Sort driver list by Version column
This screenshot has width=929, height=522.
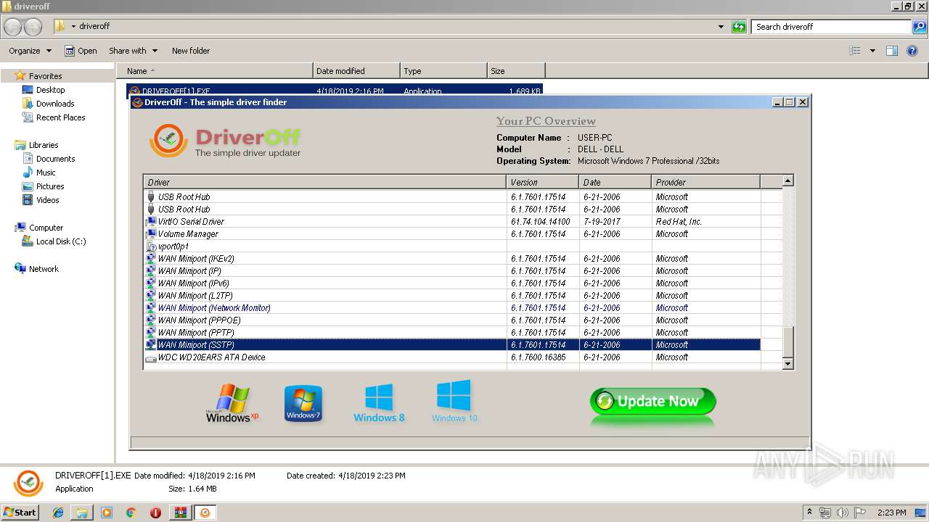click(x=542, y=182)
